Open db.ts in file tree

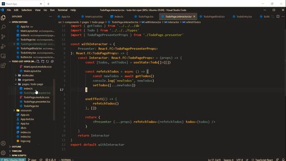(23, 128)
